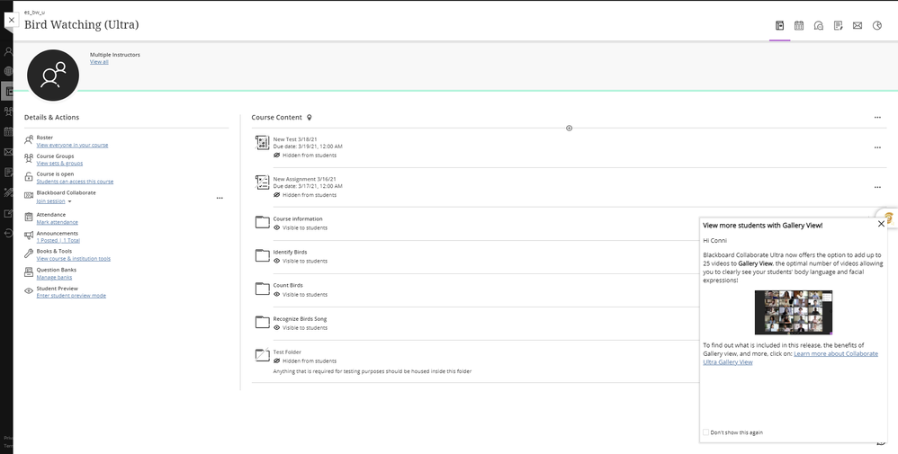Open the course Calendar icon in top navigation
The width and height of the screenshot is (898, 454).
click(x=799, y=25)
